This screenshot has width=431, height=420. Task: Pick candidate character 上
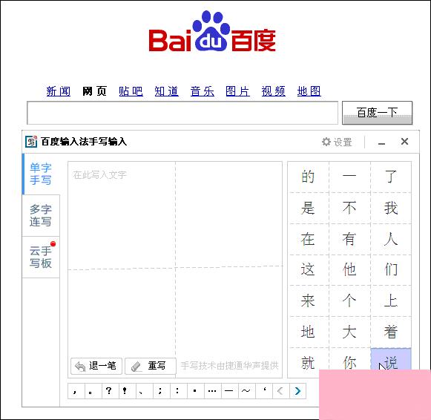391,301
